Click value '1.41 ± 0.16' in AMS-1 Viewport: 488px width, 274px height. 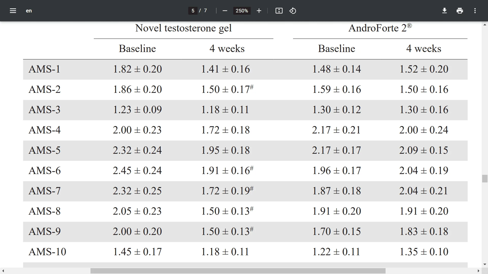point(225,69)
